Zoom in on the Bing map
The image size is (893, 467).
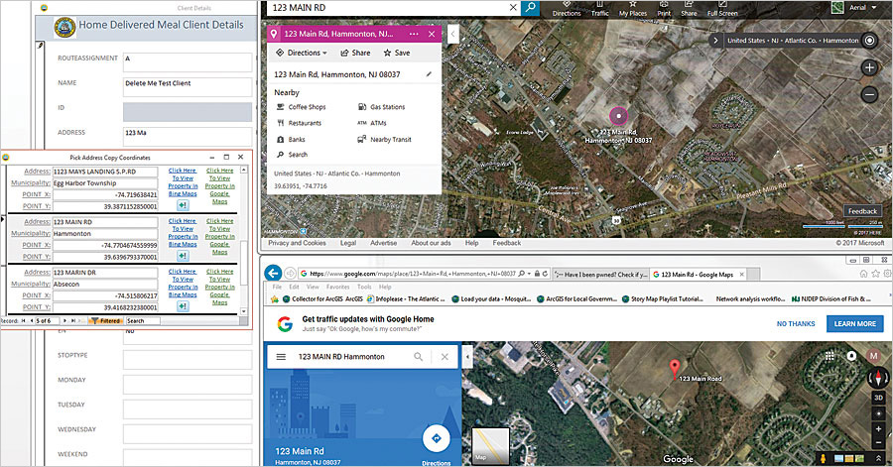(x=869, y=67)
